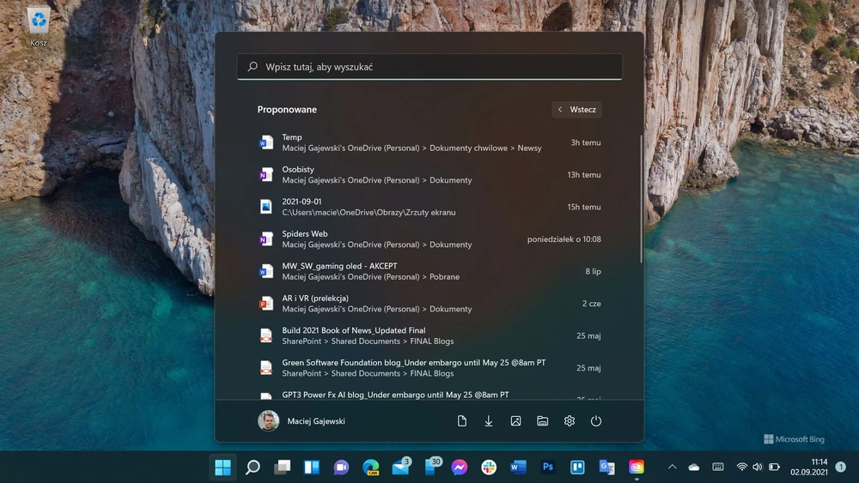Open clock and date 11:14
Image resolution: width=859 pixels, height=483 pixels.
point(809,468)
